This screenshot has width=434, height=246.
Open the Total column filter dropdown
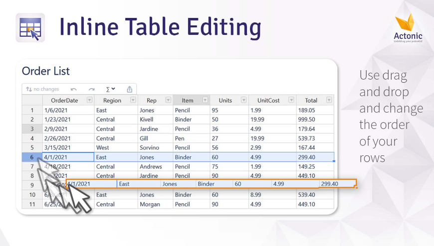329,100
